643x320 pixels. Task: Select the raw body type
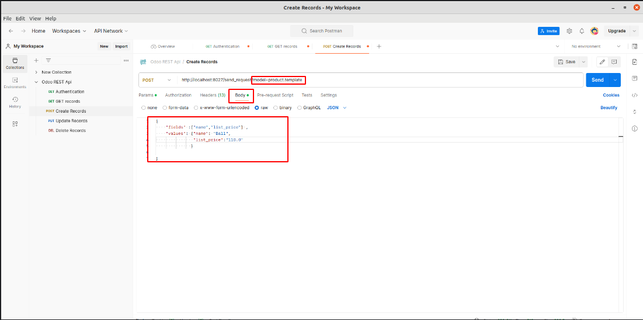pos(257,107)
